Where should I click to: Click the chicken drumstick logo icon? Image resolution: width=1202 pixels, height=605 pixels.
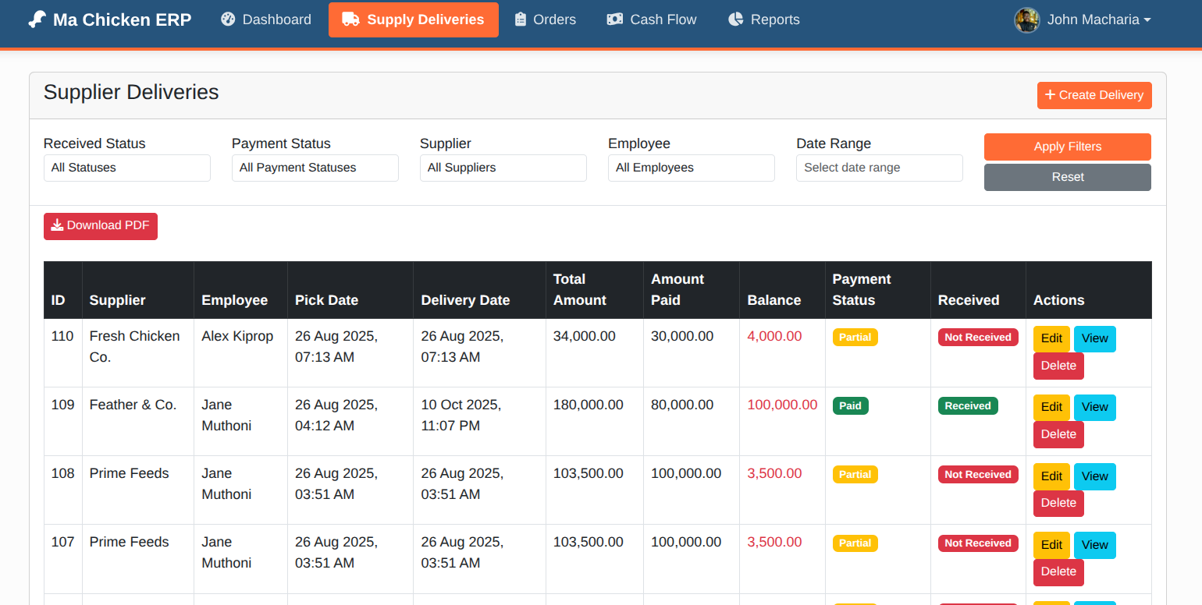coord(37,19)
